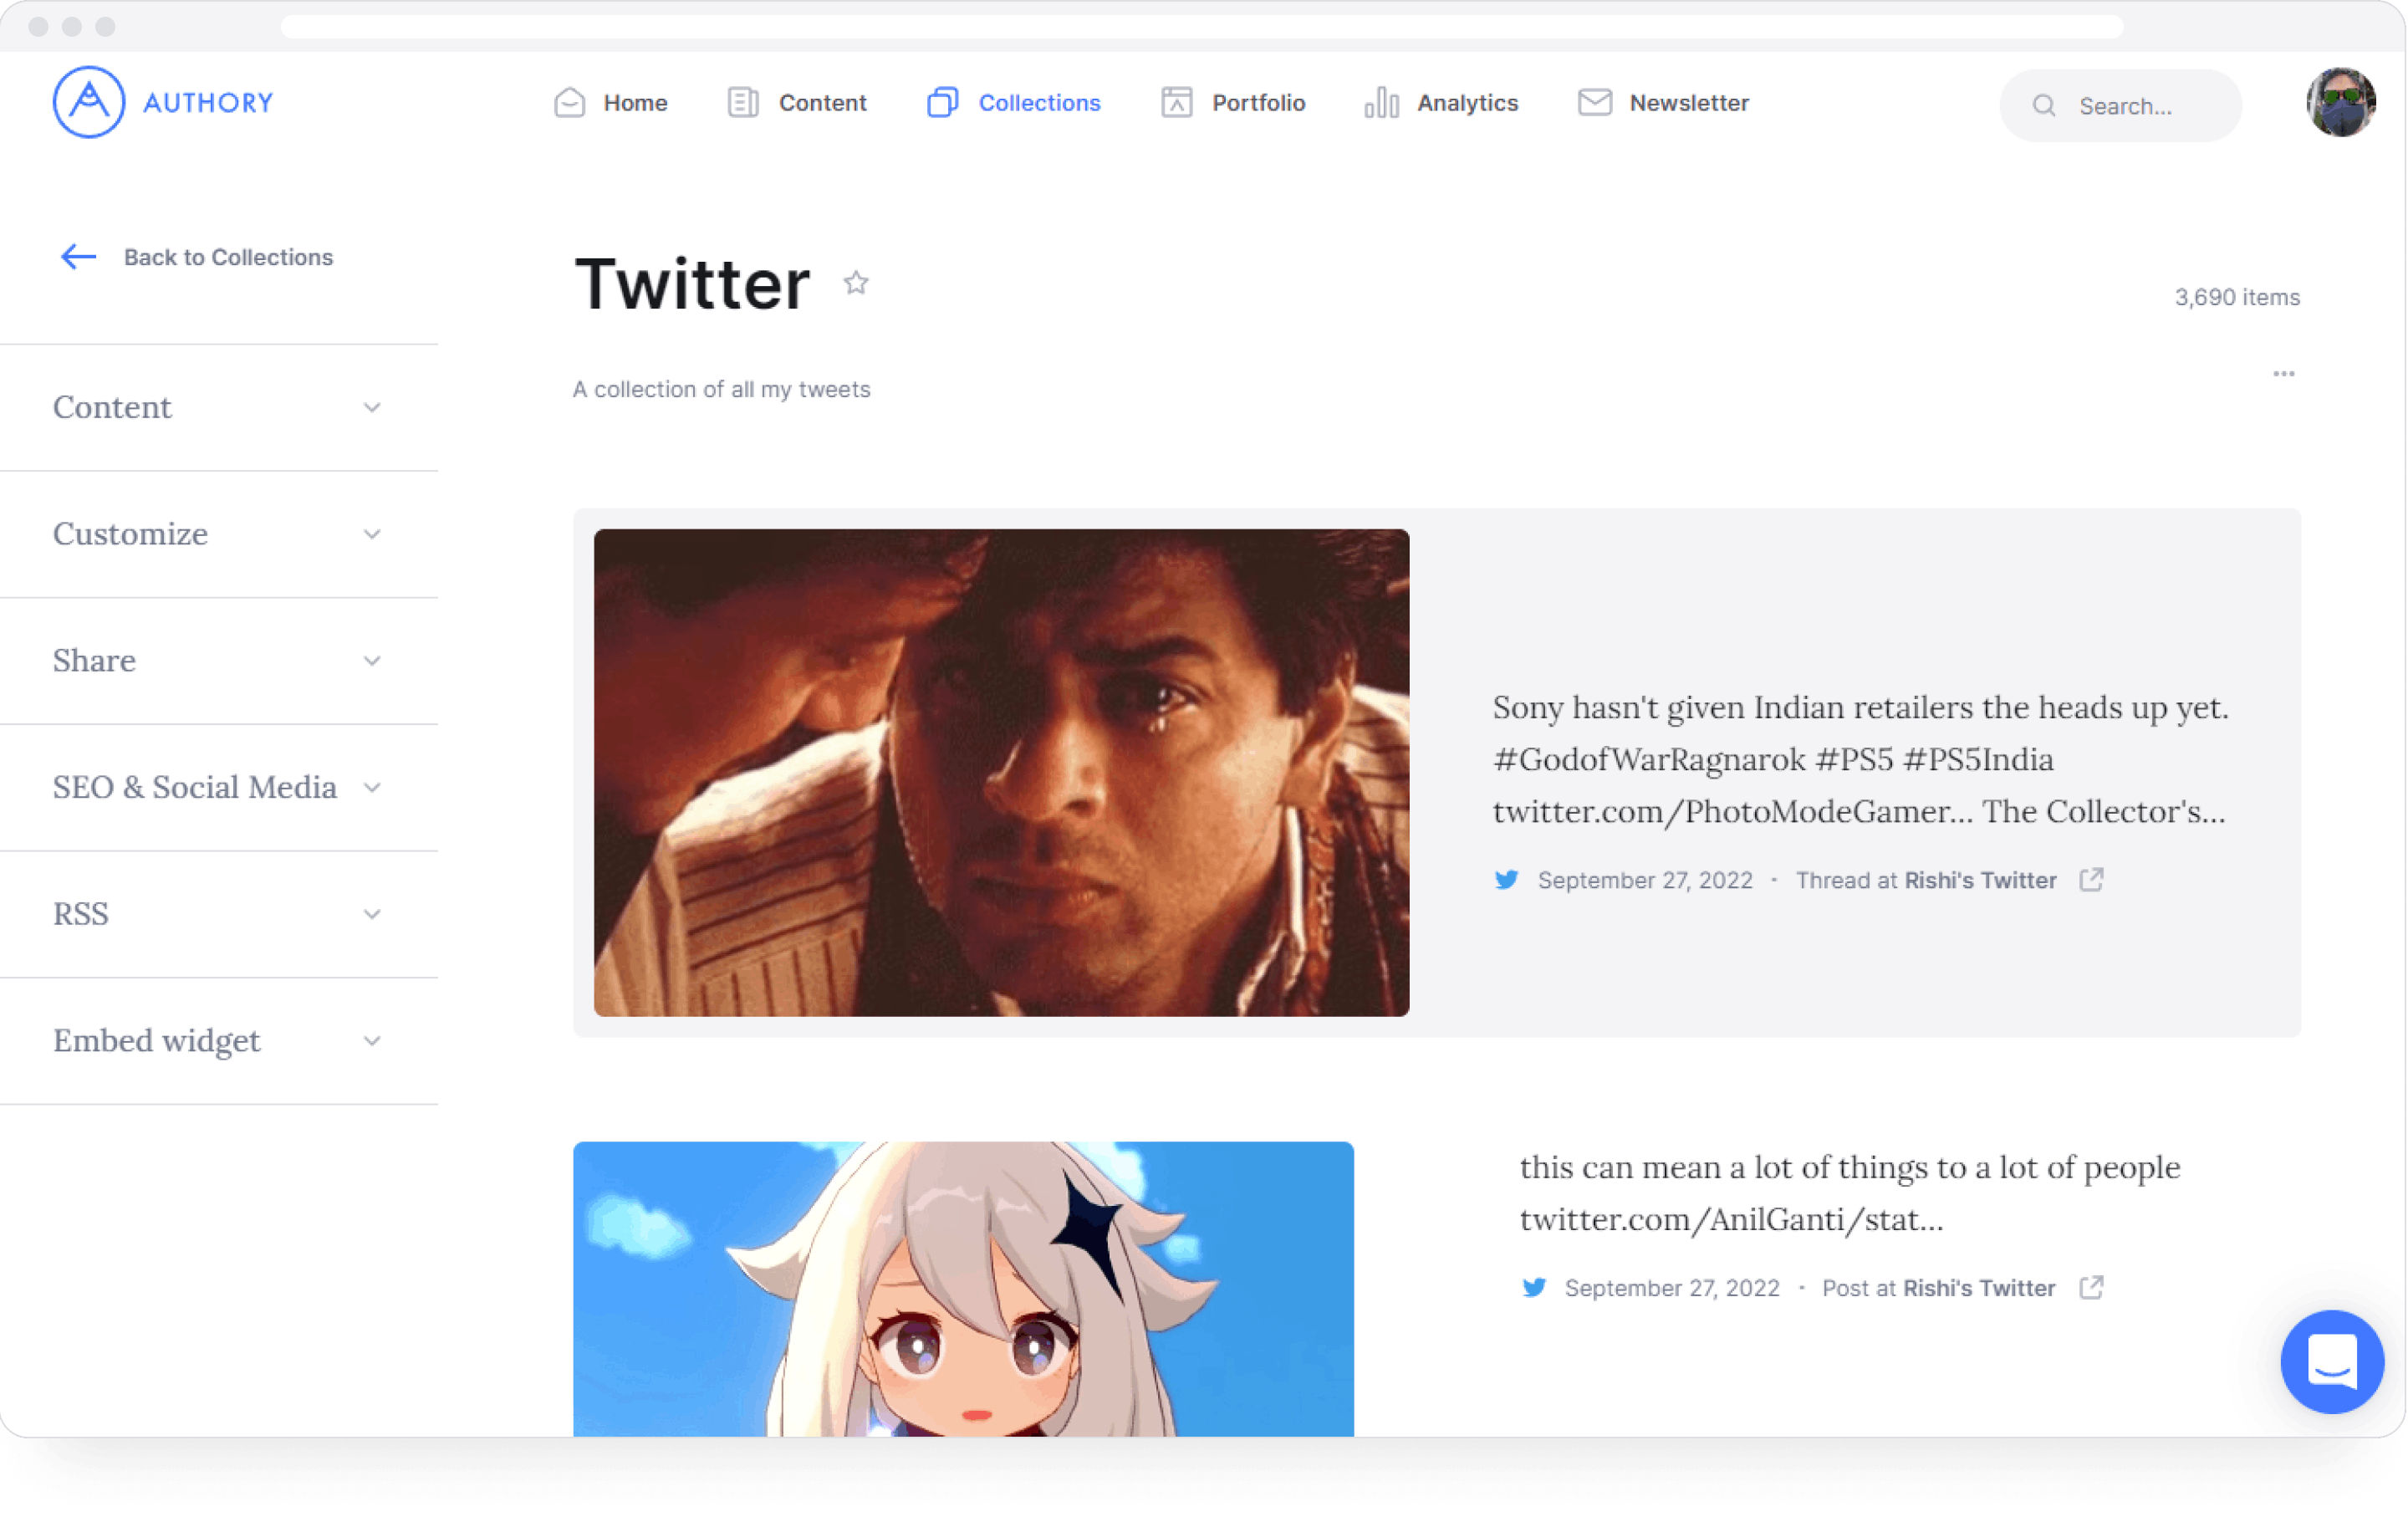Click the Content document icon
Image resolution: width=2408 pixels, height=1522 pixels.
[743, 102]
